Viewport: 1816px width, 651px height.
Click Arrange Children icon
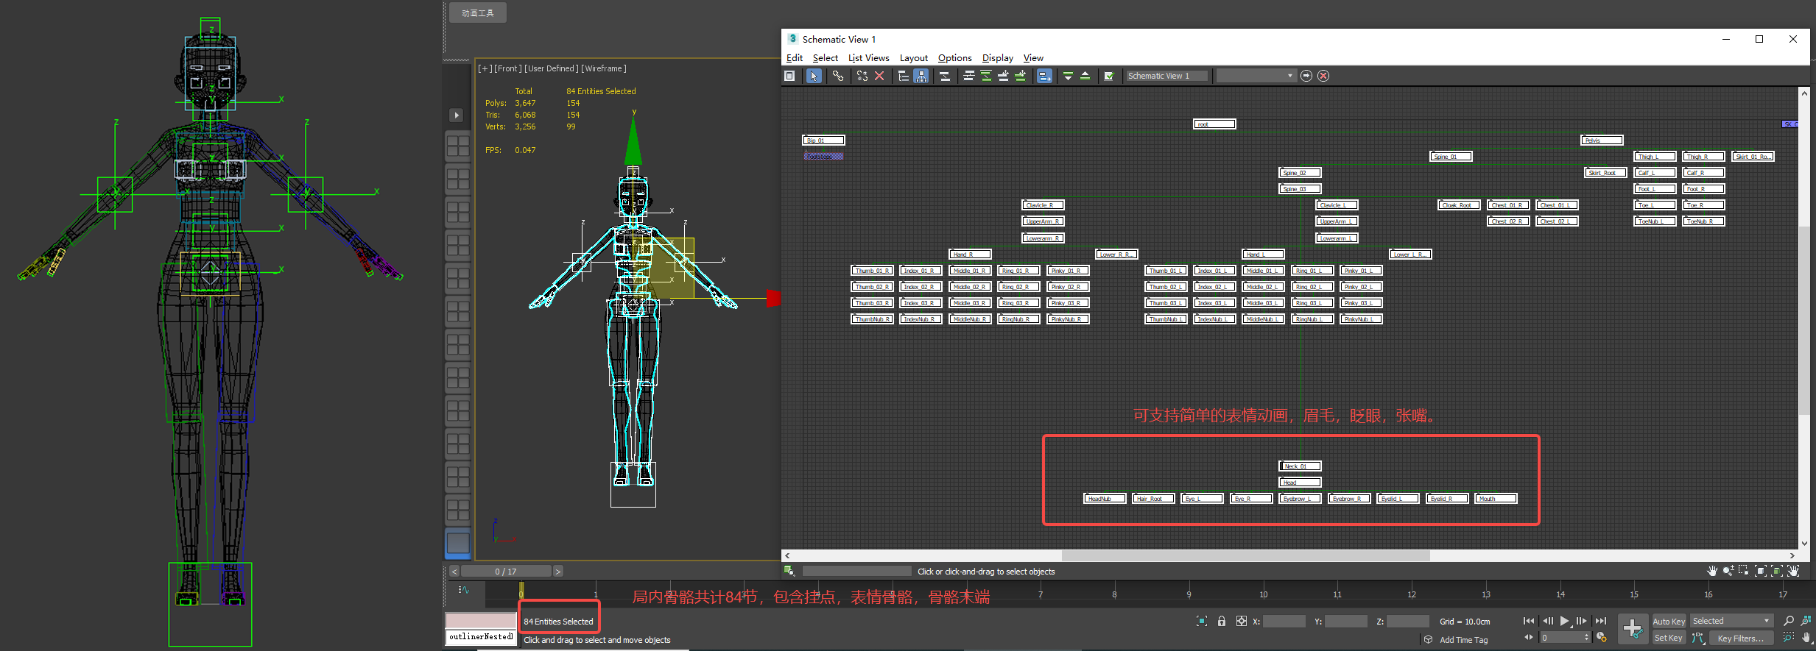[969, 76]
